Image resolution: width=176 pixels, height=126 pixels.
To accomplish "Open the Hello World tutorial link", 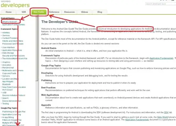I will 162,117.
